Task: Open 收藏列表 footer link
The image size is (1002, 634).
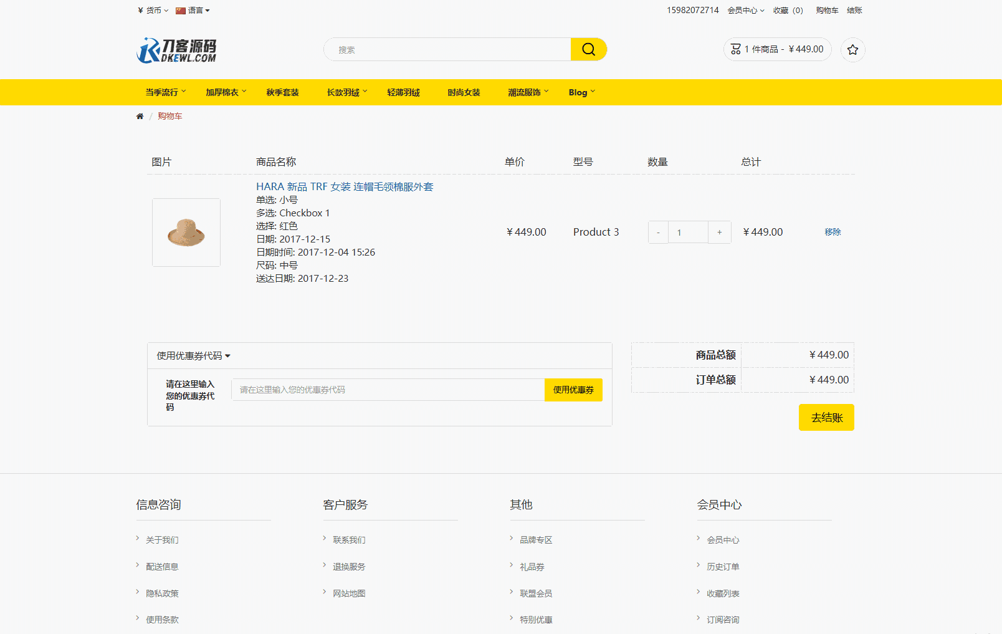Action: (723, 593)
